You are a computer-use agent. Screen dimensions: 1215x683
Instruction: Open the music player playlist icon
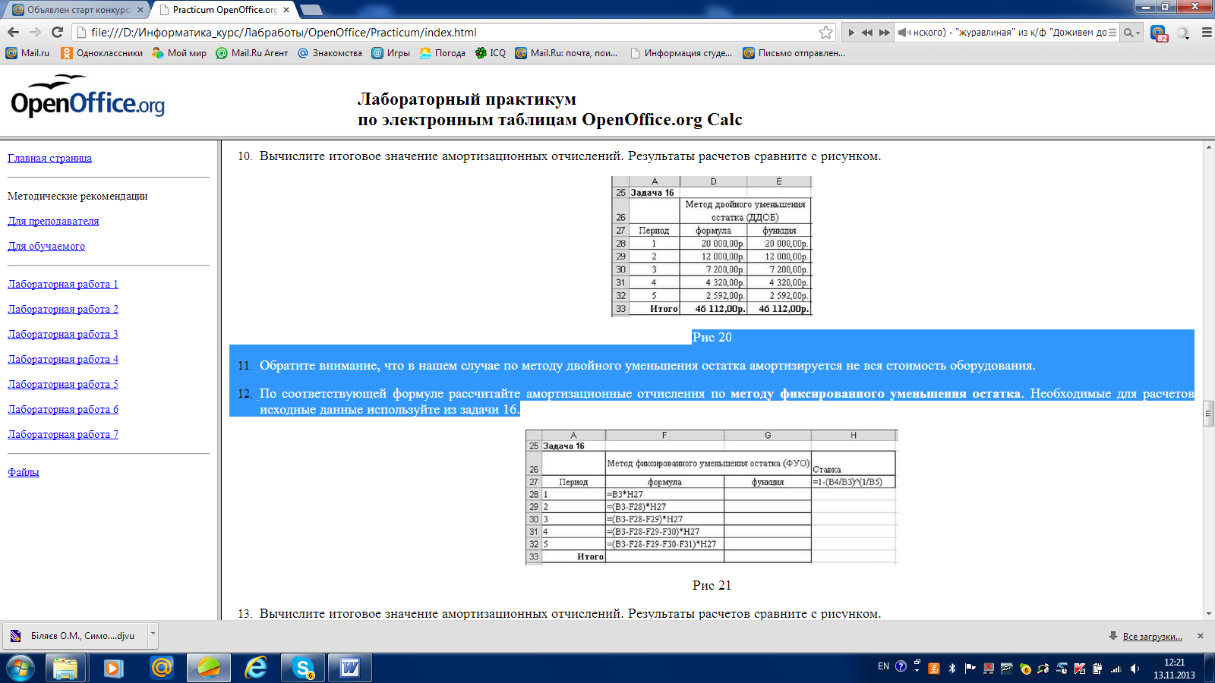(1112, 32)
